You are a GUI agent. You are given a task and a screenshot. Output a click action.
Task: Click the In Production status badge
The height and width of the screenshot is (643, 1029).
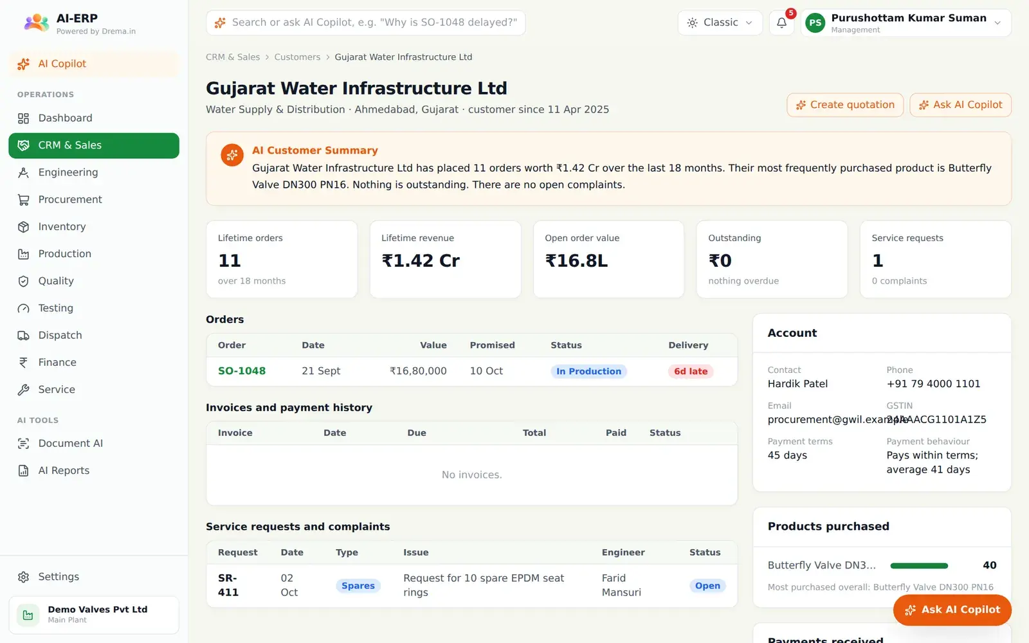click(588, 372)
